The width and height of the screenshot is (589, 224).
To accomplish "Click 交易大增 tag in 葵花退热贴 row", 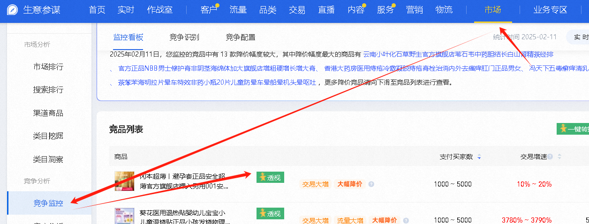I will click(316, 220).
